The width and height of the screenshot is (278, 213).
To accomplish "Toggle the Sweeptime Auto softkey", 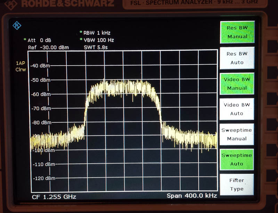I will point(237,159).
